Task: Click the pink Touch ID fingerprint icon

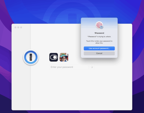Action: click(x=99, y=25)
